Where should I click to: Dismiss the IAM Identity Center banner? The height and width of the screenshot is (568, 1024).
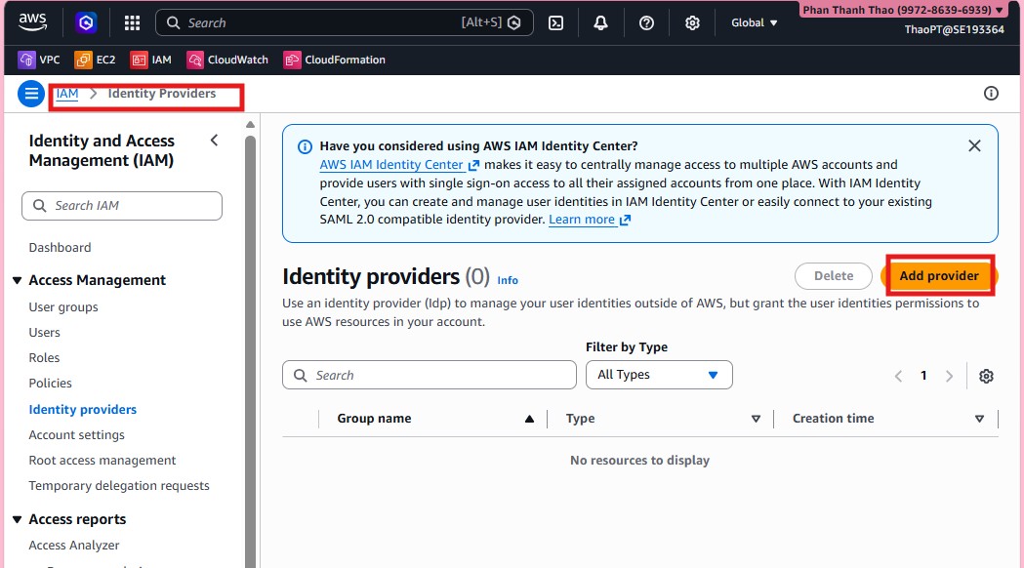point(974,146)
